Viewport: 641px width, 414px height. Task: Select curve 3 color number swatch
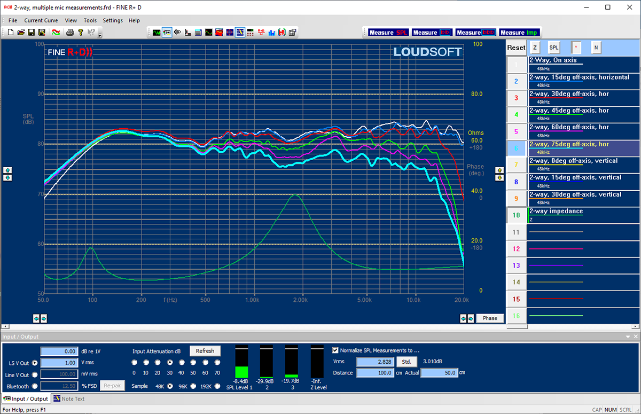click(516, 98)
